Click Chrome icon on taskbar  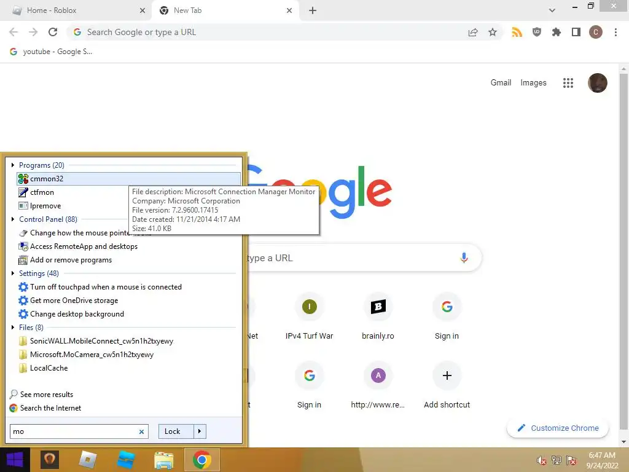click(x=201, y=460)
